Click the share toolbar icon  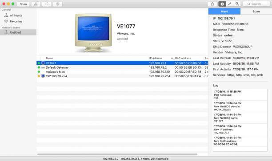[x=212, y=4]
